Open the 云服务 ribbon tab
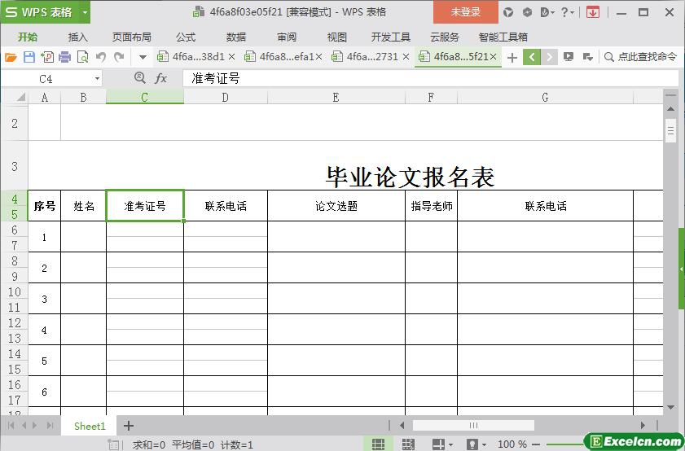The image size is (685, 451). [x=445, y=37]
